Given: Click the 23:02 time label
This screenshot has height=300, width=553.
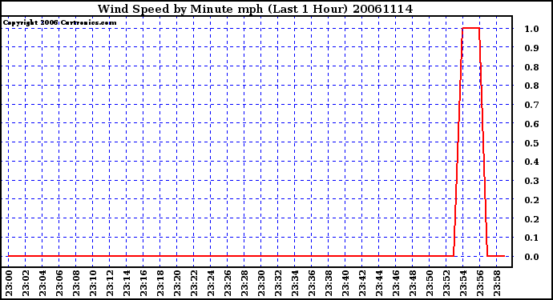Looking at the screenshot, I should click(x=26, y=283).
